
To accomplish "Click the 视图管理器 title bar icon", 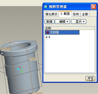I will point(46,7).
